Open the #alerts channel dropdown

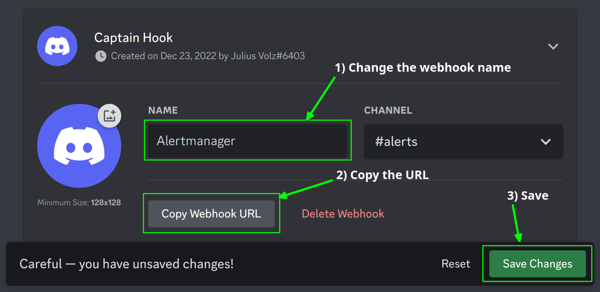click(x=463, y=142)
